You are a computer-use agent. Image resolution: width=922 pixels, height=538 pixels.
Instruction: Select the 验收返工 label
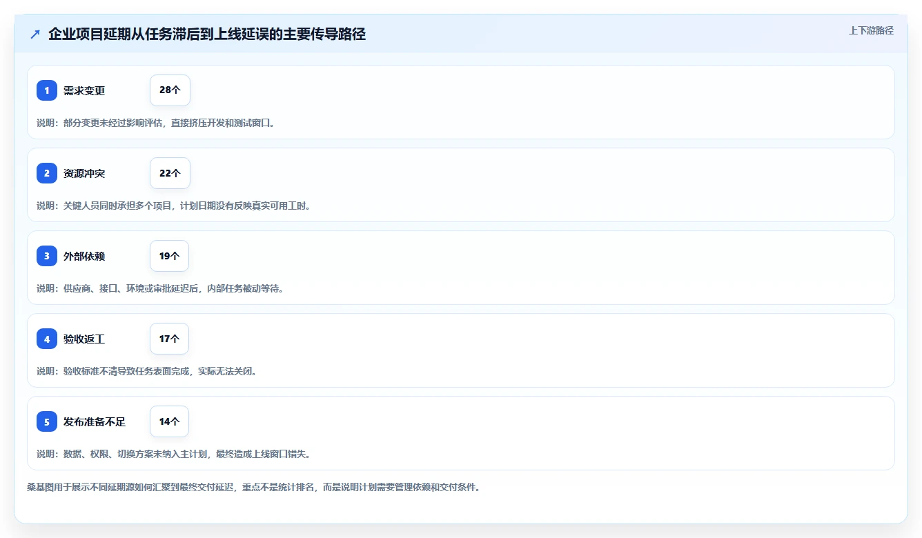84,339
